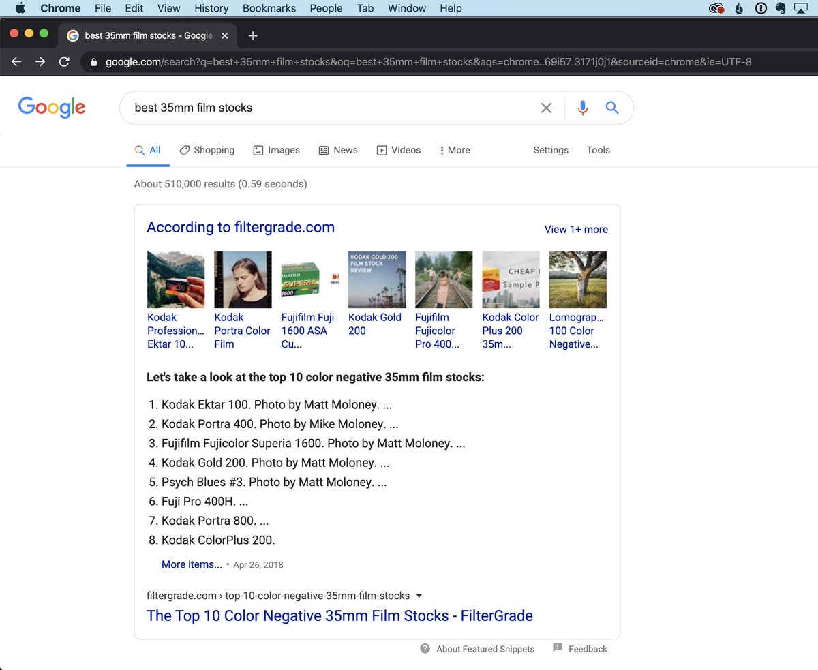Viewport: 818px width, 670px height.
Task: Open Kodak Professional Ektar thumbnail image
Action: 176,279
